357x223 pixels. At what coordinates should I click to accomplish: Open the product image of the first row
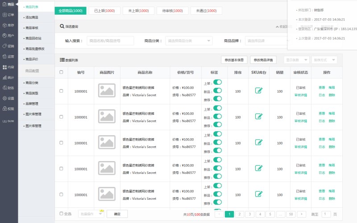107,91
